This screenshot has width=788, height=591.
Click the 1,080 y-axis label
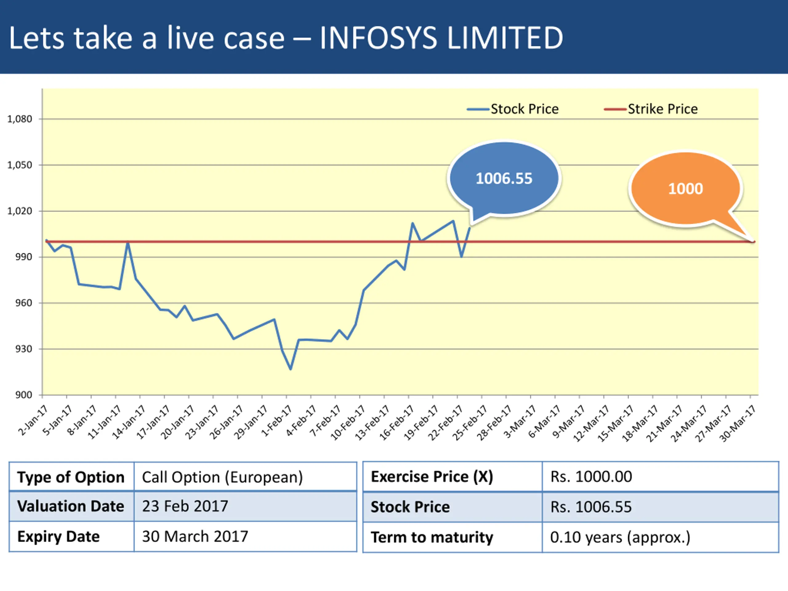pyautogui.click(x=20, y=119)
